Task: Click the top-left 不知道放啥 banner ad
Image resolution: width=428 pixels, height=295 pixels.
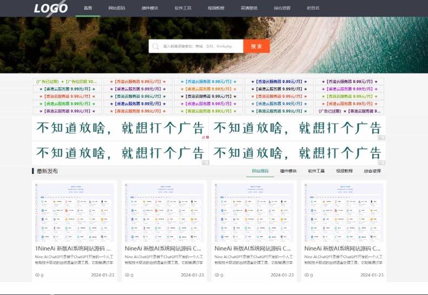Action: [x=120, y=128]
